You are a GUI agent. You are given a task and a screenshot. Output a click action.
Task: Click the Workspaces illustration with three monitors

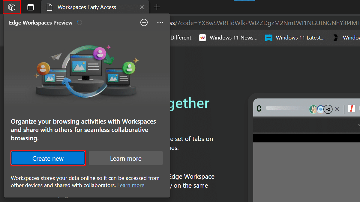[x=86, y=70]
